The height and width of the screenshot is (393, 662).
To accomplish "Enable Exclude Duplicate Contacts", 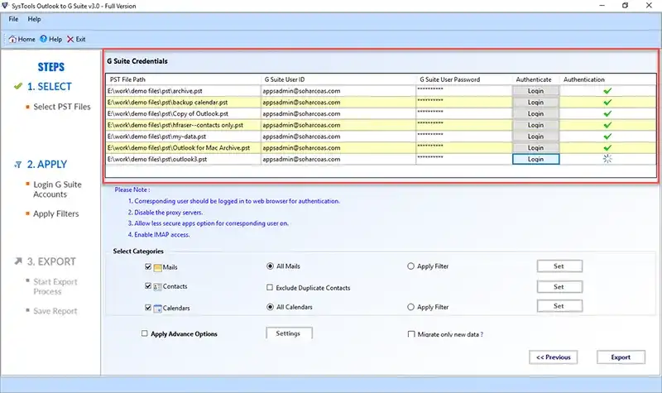I will pyautogui.click(x=270, y=287).
